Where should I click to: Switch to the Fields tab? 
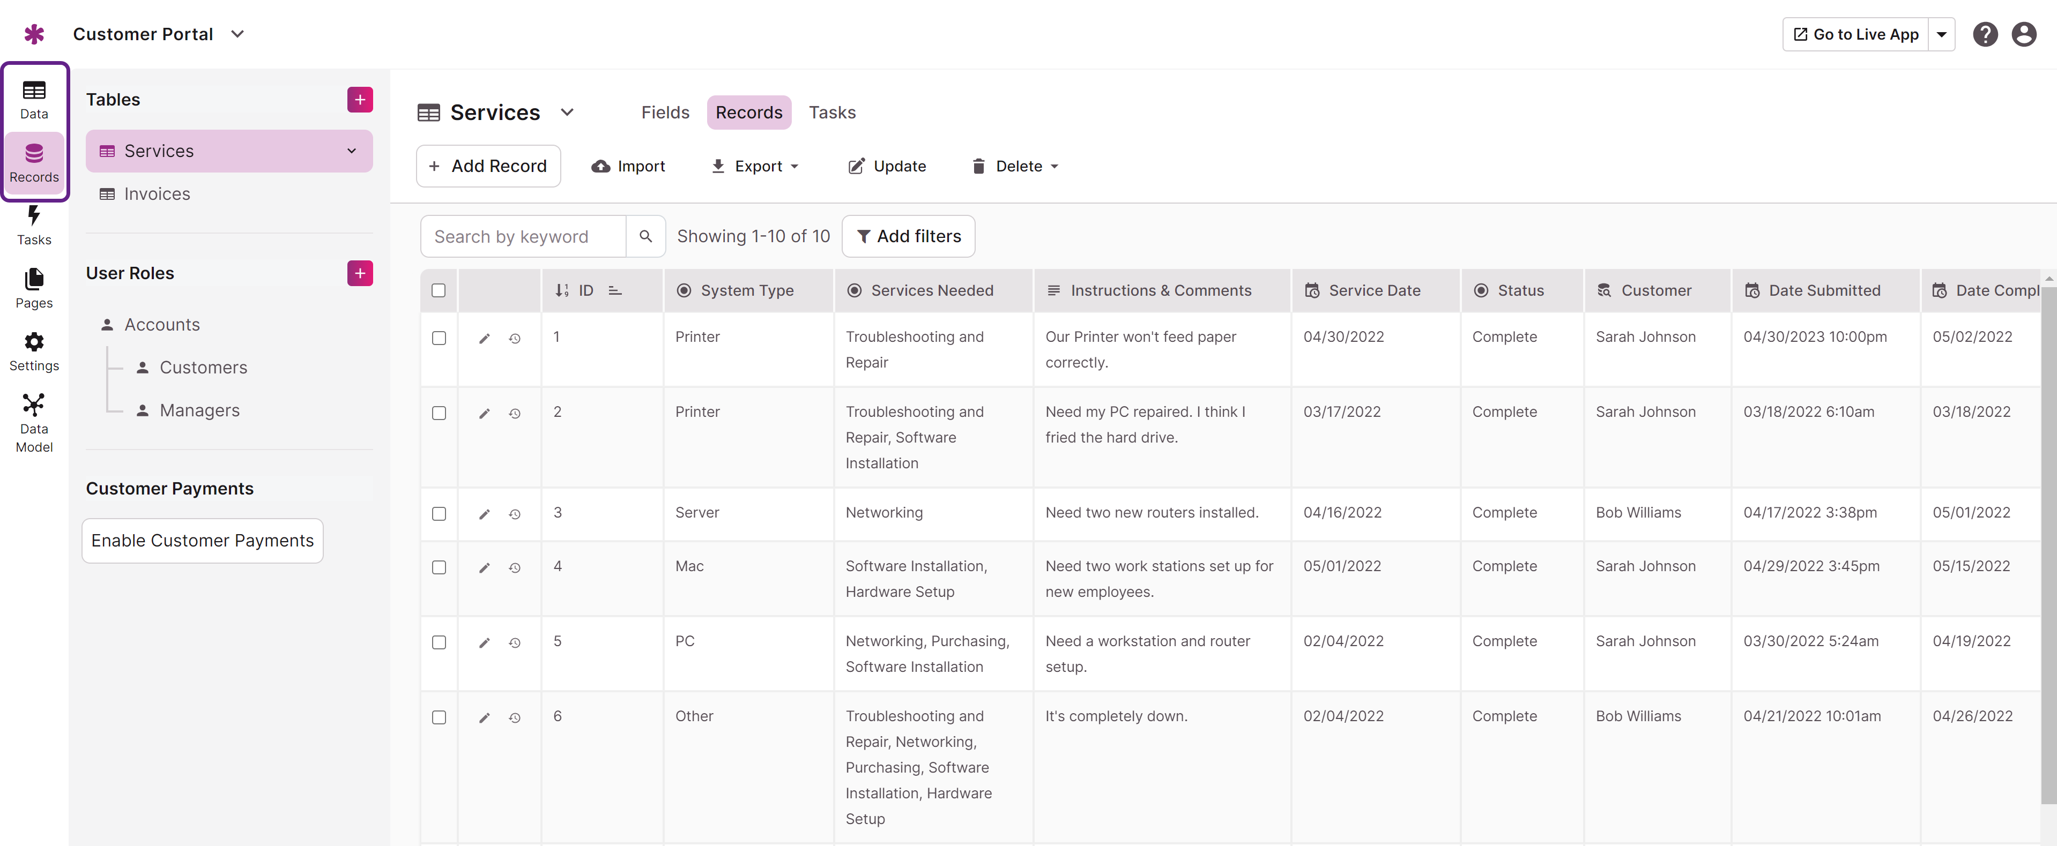point(664,113)
